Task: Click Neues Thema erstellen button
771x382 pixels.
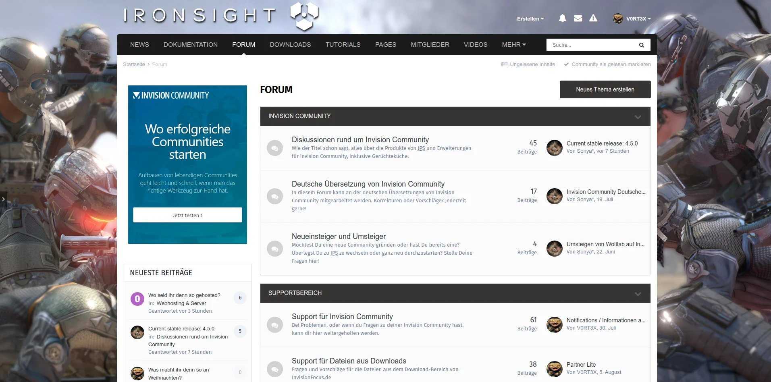Action: point(605,89)
